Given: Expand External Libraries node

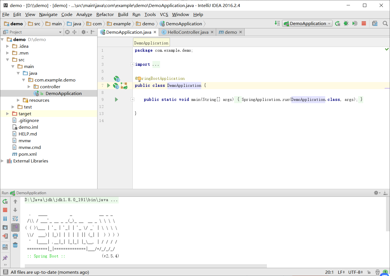Looking at the screenshot, I should [x=2, y=161].
